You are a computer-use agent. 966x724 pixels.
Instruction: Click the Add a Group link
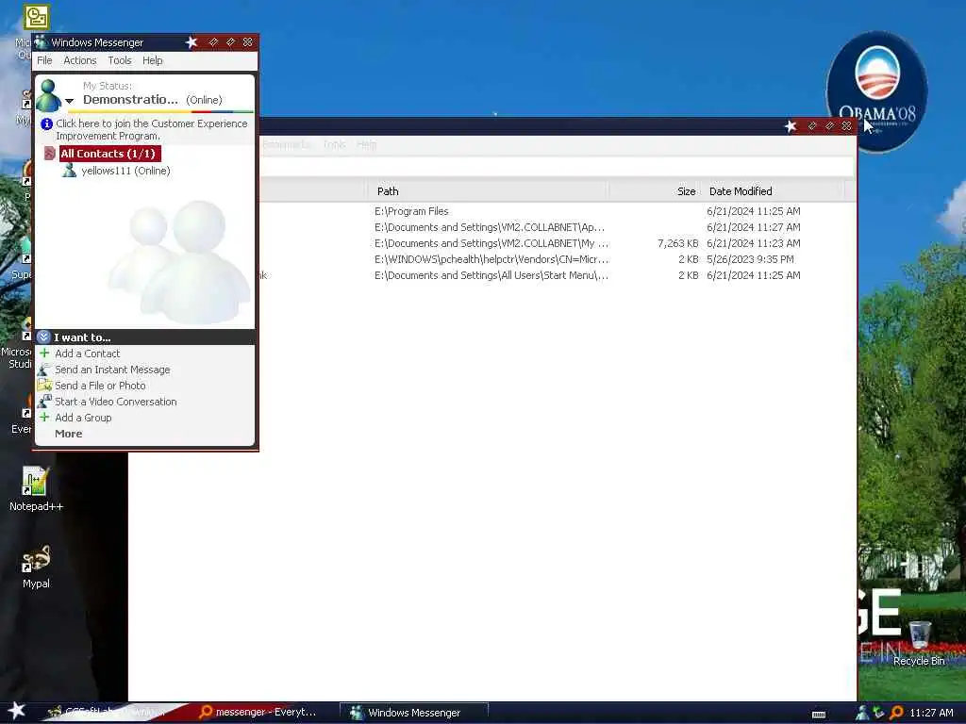83,418
